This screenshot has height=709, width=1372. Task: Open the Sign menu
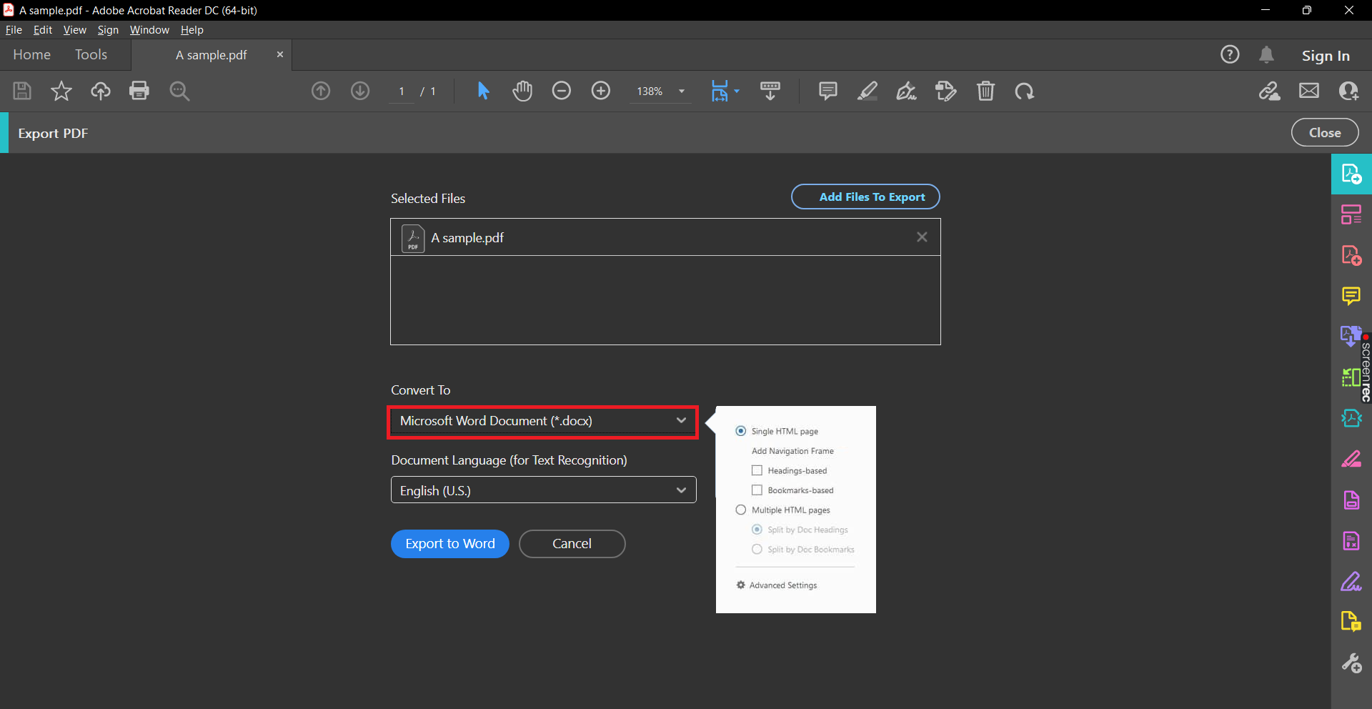point(108,30)
